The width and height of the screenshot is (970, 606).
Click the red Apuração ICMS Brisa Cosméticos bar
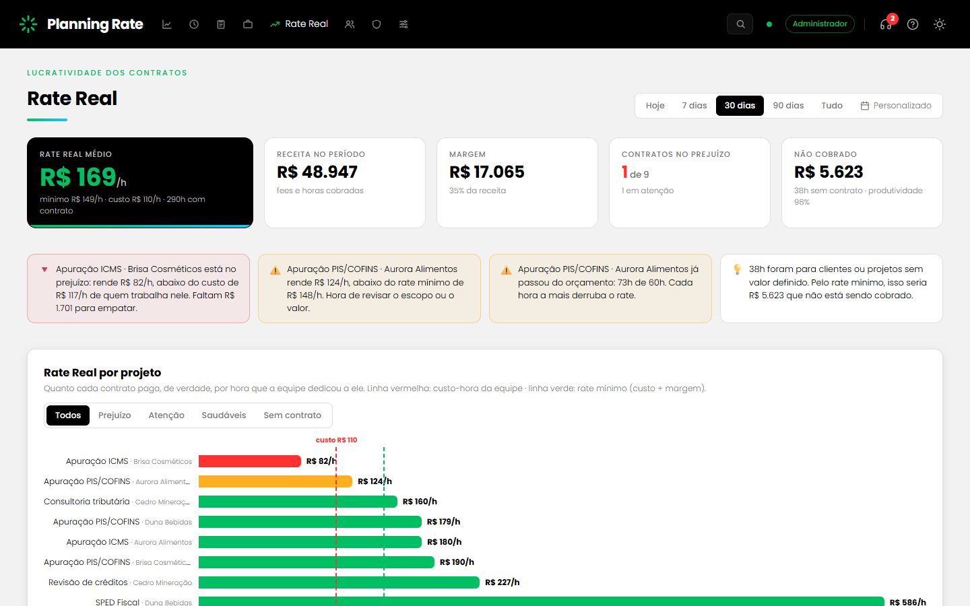click(250, 461)
